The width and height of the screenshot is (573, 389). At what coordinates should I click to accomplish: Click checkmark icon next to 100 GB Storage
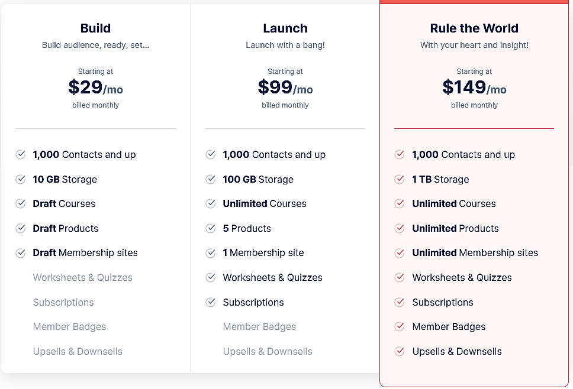coord(211,179)
